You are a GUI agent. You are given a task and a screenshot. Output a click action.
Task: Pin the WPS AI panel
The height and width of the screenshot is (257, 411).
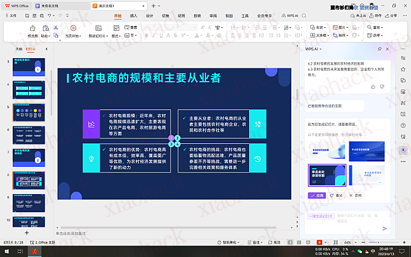point(380,49)
